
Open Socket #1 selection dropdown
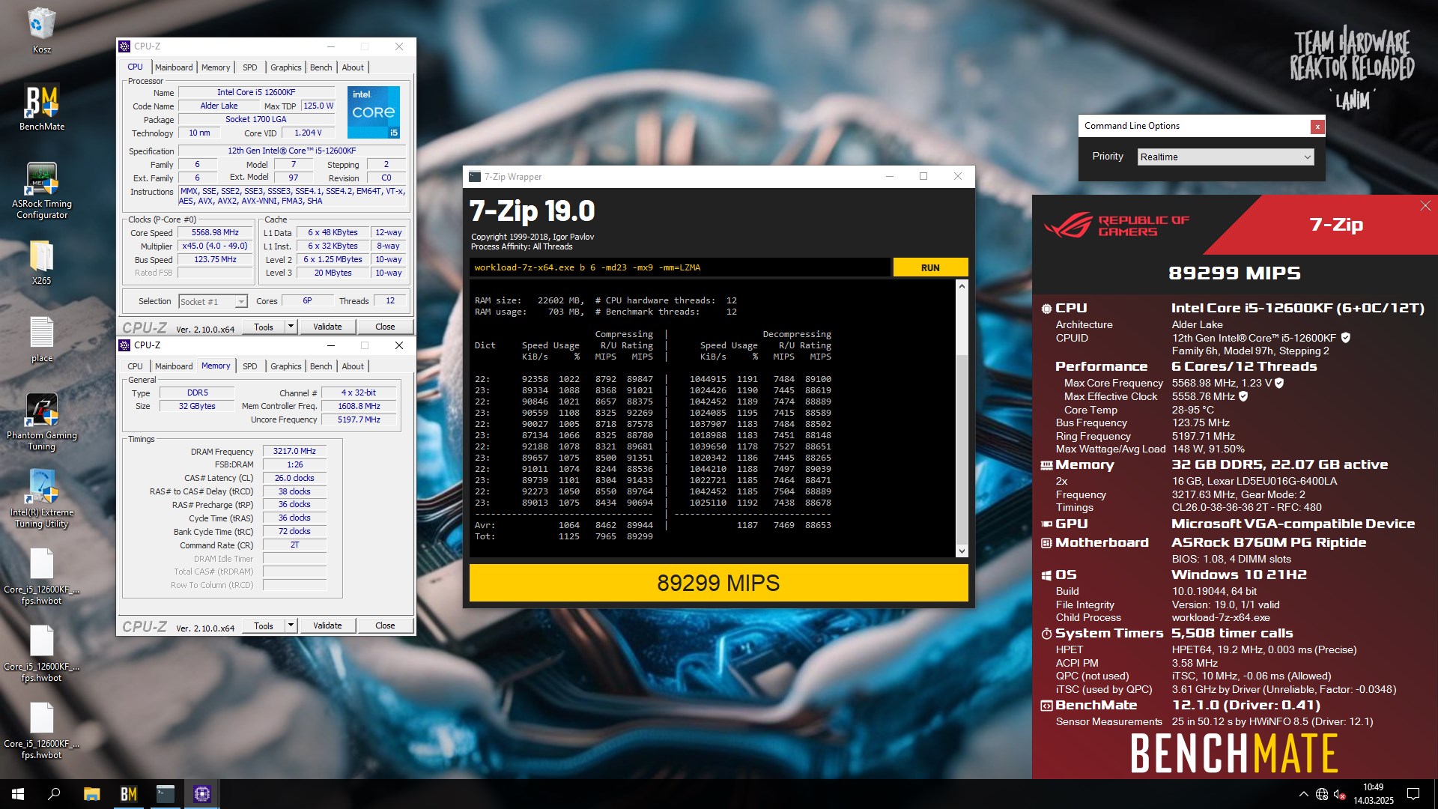click(213, 301)
